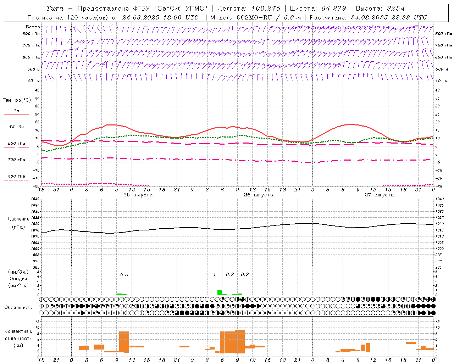Image resolution: width=454 pixels, height=363 pixels.
Task: Click the elevation label "Высота: 325м"
Action: click(x=380, y=9)
